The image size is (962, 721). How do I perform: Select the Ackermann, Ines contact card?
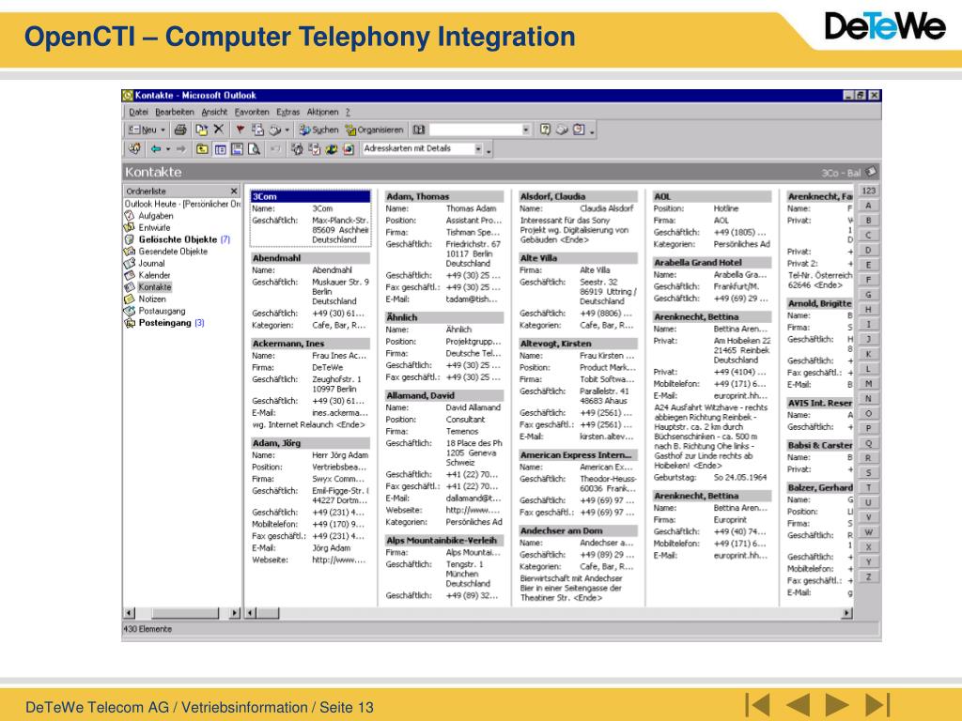point(310,344)
